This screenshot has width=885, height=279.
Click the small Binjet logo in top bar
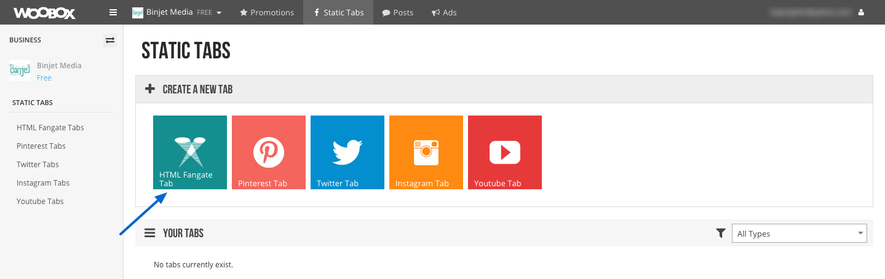point(138,12)
